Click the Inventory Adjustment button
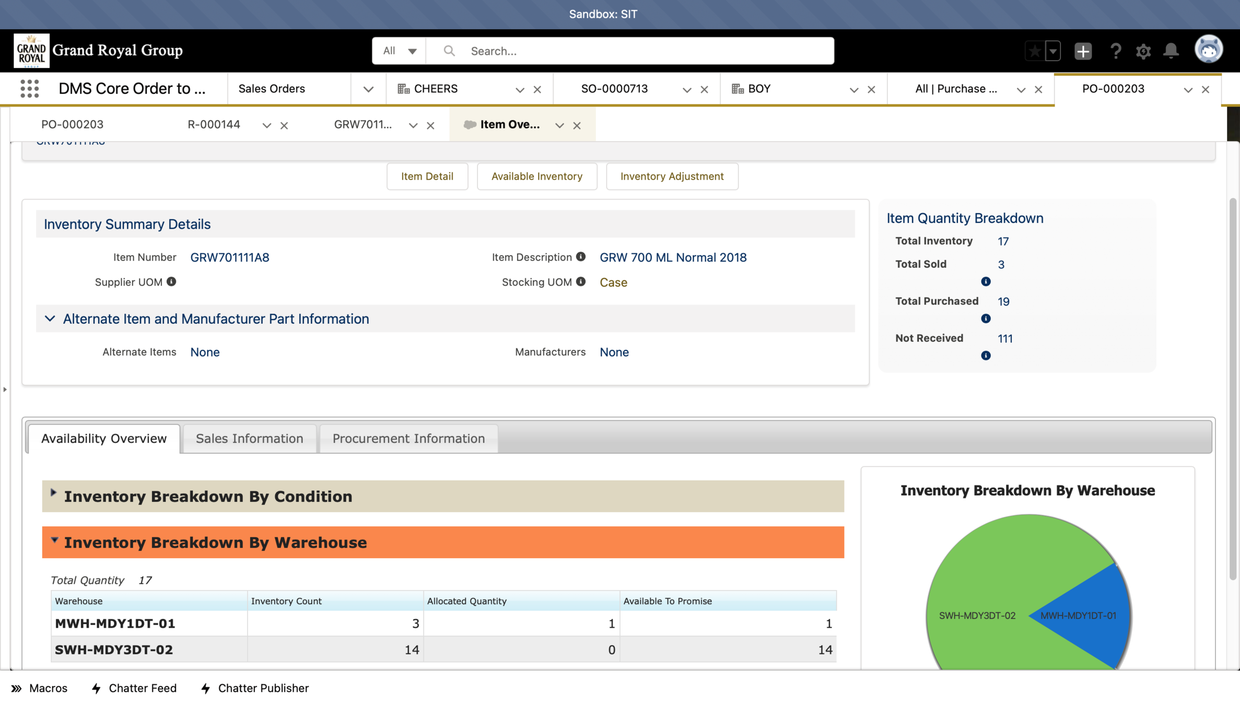 click(x=672, y=176)
